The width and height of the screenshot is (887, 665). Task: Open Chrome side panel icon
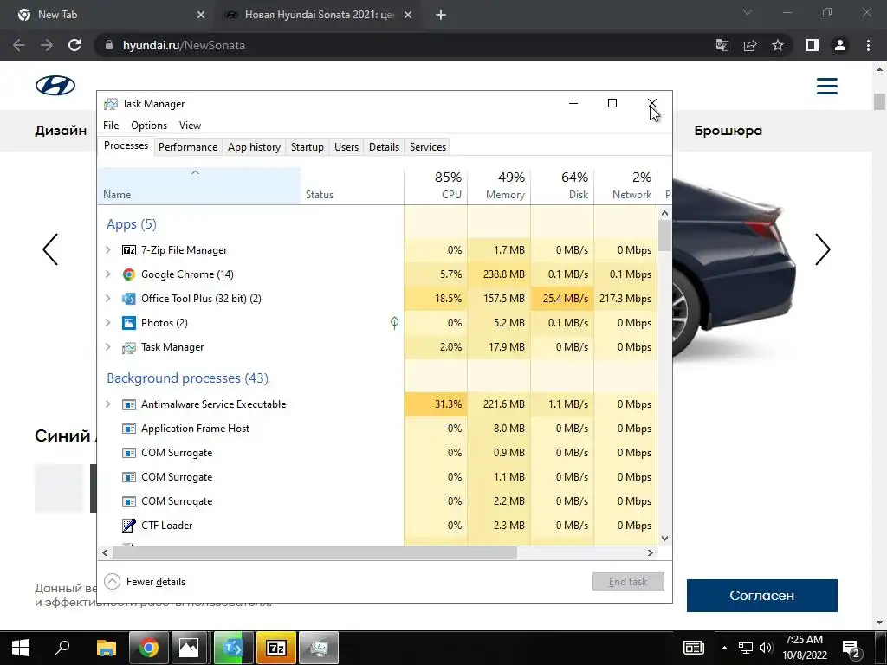pyautogui.click(x=813, y=45)
